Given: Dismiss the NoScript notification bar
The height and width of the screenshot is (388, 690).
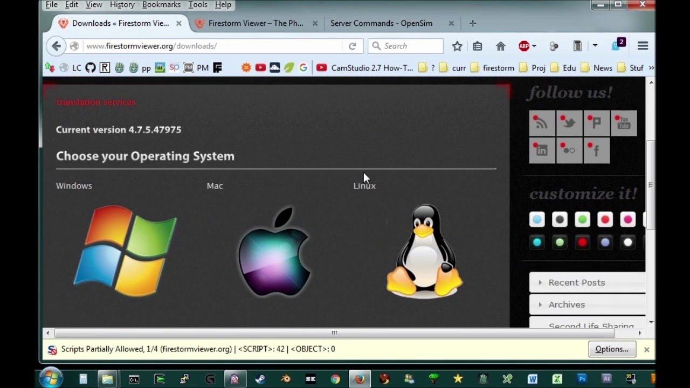Looking at the screenshot, I should pyautogui.click(x=646, y=350).
